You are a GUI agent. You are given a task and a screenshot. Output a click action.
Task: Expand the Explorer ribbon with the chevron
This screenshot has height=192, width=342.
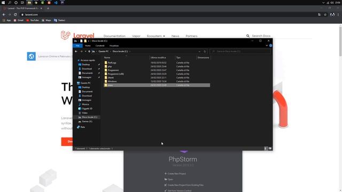tap(267, 46)
